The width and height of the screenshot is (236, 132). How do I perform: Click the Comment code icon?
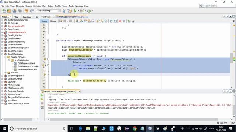pyautogui.click(x=129, y=21)
